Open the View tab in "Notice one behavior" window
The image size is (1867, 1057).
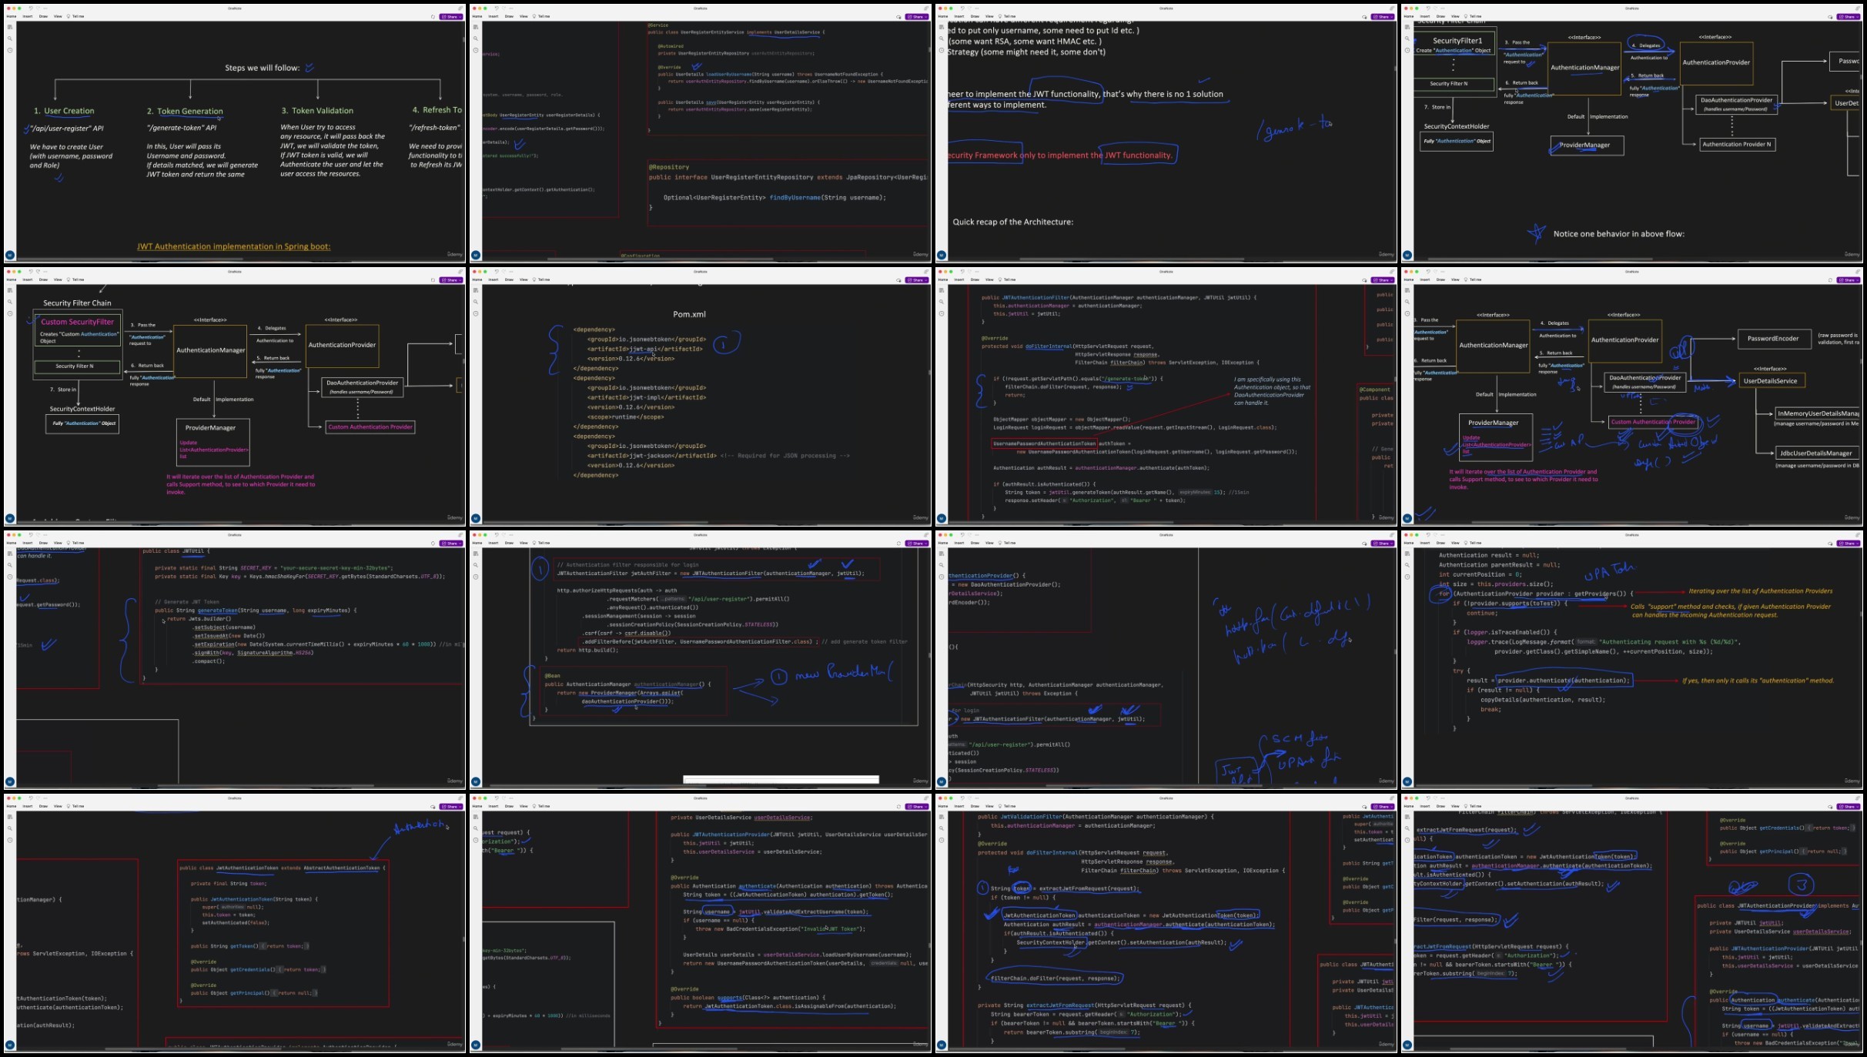click(x=1455, y=16)
